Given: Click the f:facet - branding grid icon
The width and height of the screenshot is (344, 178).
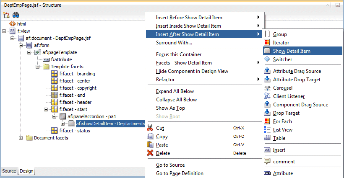Looking at the screenshot, I should click(x=55, y=74).
